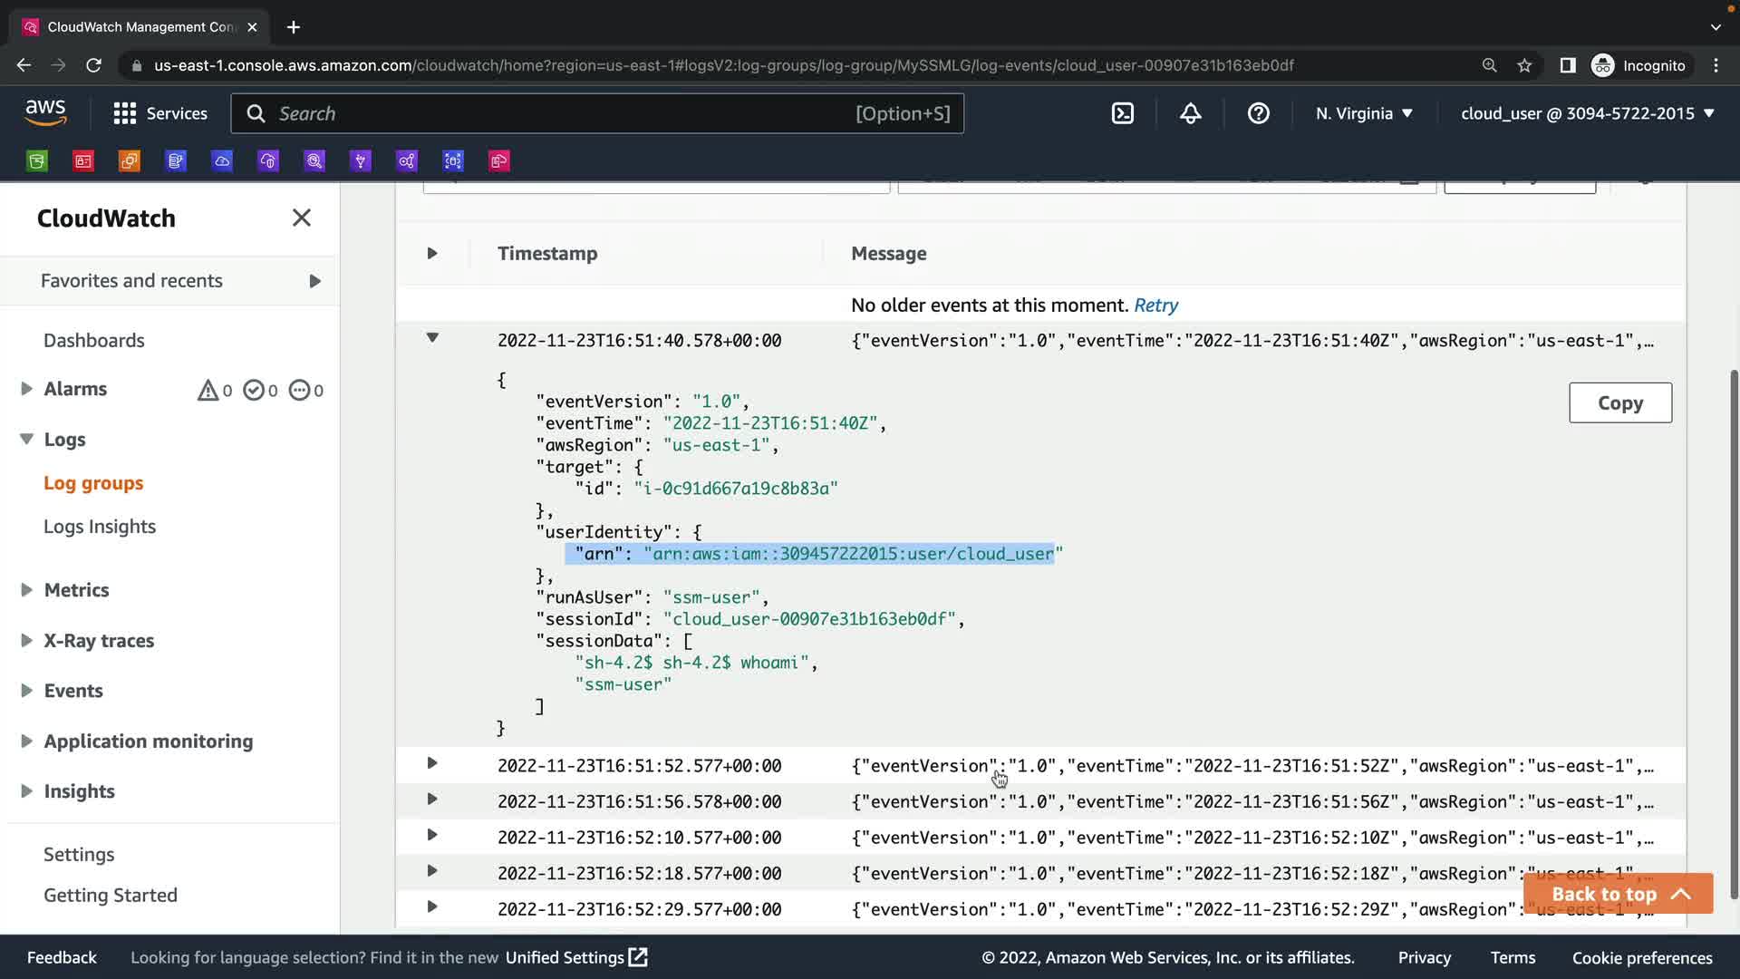The width and height of the screenshot is (1740, 979).
Task: Open the red IAM favorite shortcut icon
Action: click(x=83, y=161)
